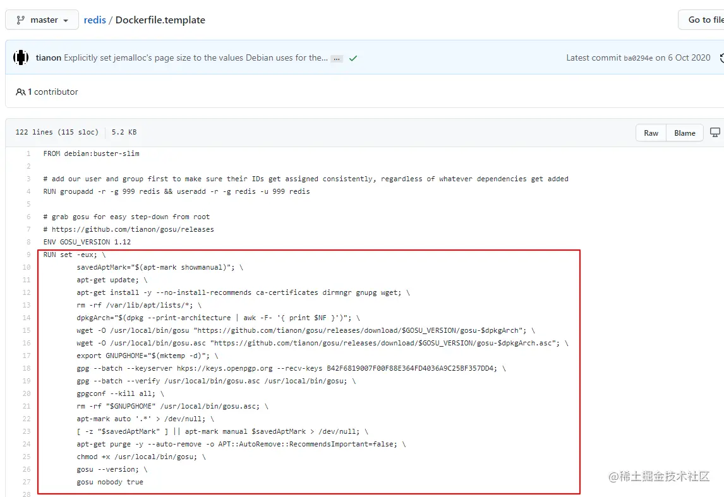The image size is (724, 497).
Task: Open the master branch dropdown
Action: (42, 20)
